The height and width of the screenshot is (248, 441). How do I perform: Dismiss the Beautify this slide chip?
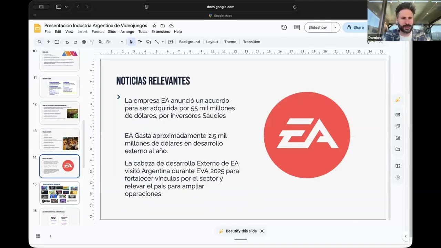pyautogui.click(x=262, y=231)
